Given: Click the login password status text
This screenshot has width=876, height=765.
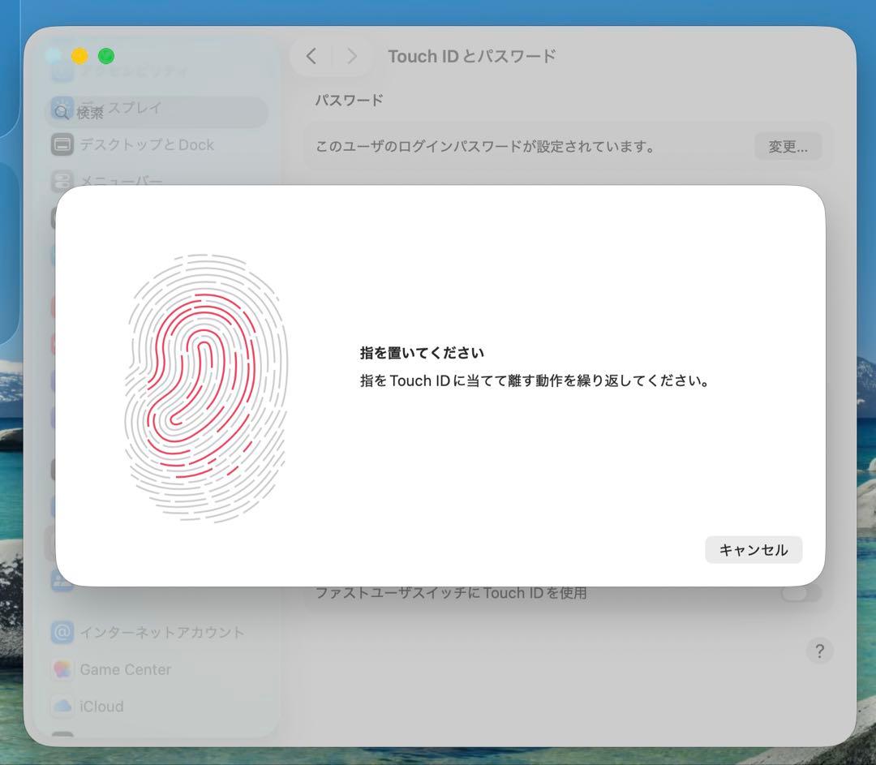Looking at the screenshot, I should tap(485, 147).
